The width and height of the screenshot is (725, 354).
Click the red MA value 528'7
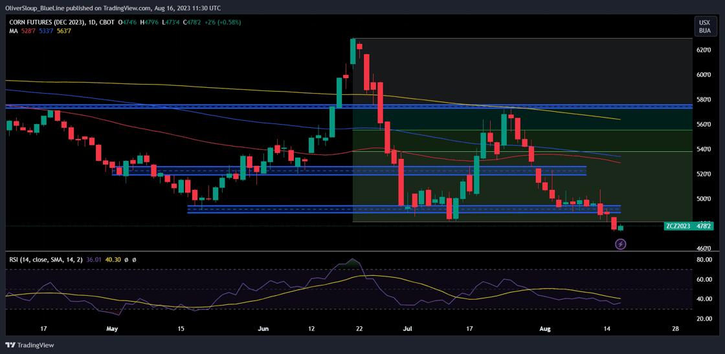point(28,30)
